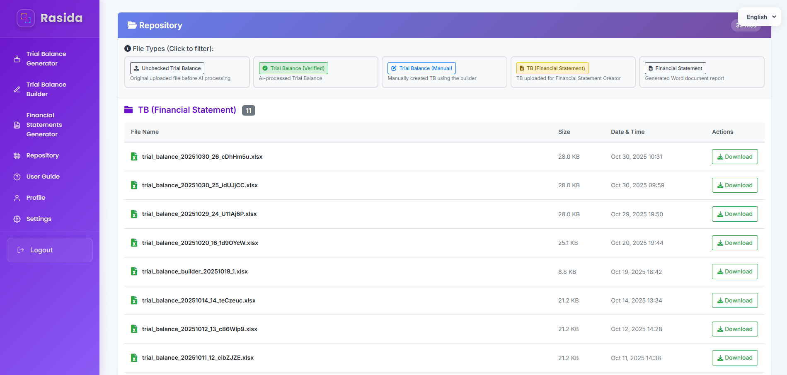
Task: Toggle the Unchecked Trial Balance filter
Action: click(x=167, y=68)
